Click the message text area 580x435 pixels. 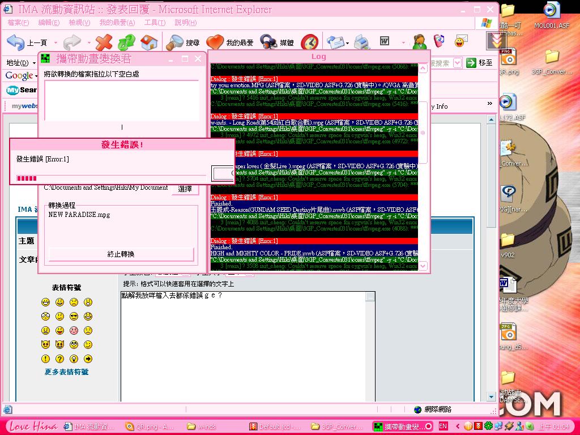244,346
